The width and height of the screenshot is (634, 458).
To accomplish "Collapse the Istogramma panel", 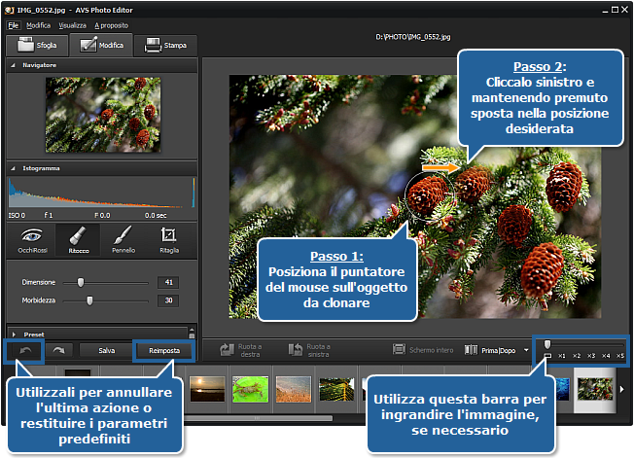I will [13, 168].
